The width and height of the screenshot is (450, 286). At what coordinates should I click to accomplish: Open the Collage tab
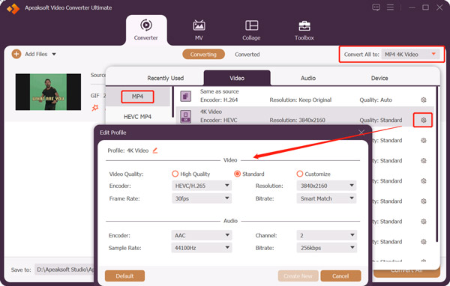(251, 30)
